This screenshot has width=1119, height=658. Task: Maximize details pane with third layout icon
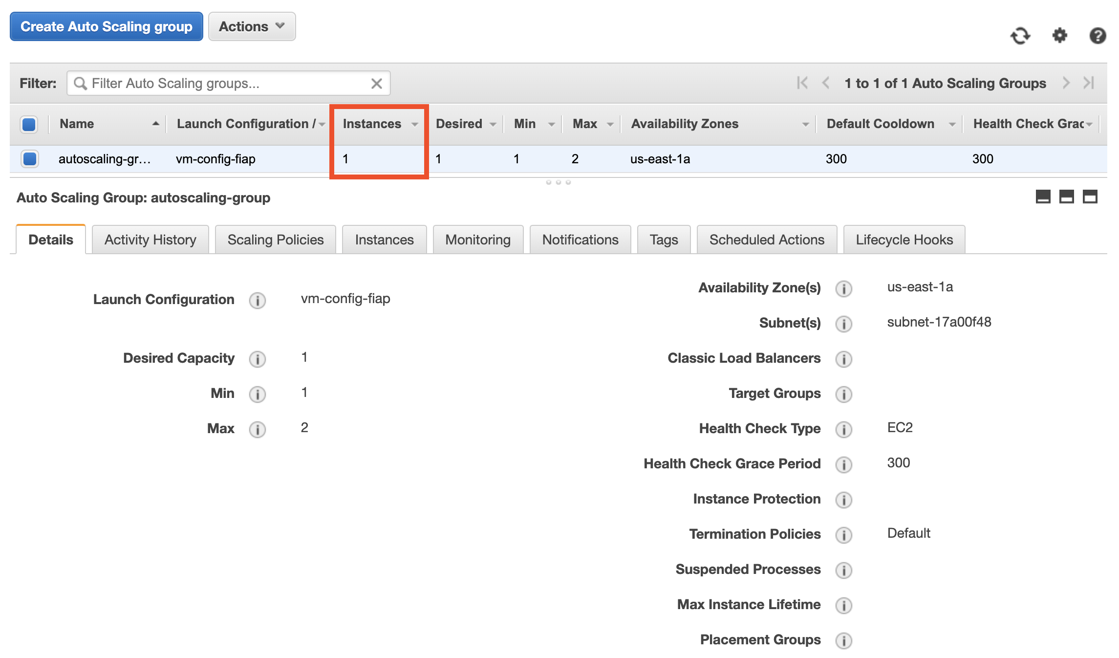(x=1090, y=197)
